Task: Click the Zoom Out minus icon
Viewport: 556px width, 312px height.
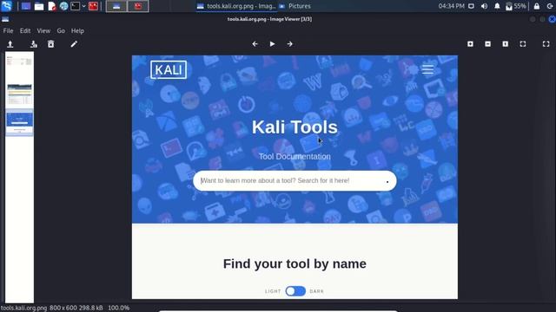Action: point(488,44)
